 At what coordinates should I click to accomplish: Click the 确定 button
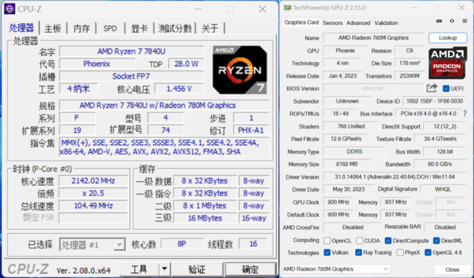tap(251, 269)
